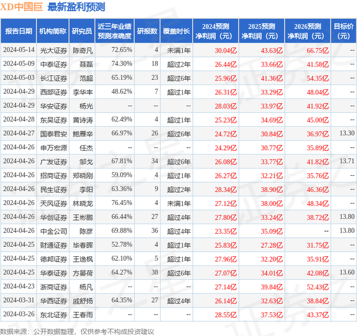The height and width of the screenshot is (336, 357).
Task: Click the 数据来源 disclaimer footnote
Action: coord(77,331)
